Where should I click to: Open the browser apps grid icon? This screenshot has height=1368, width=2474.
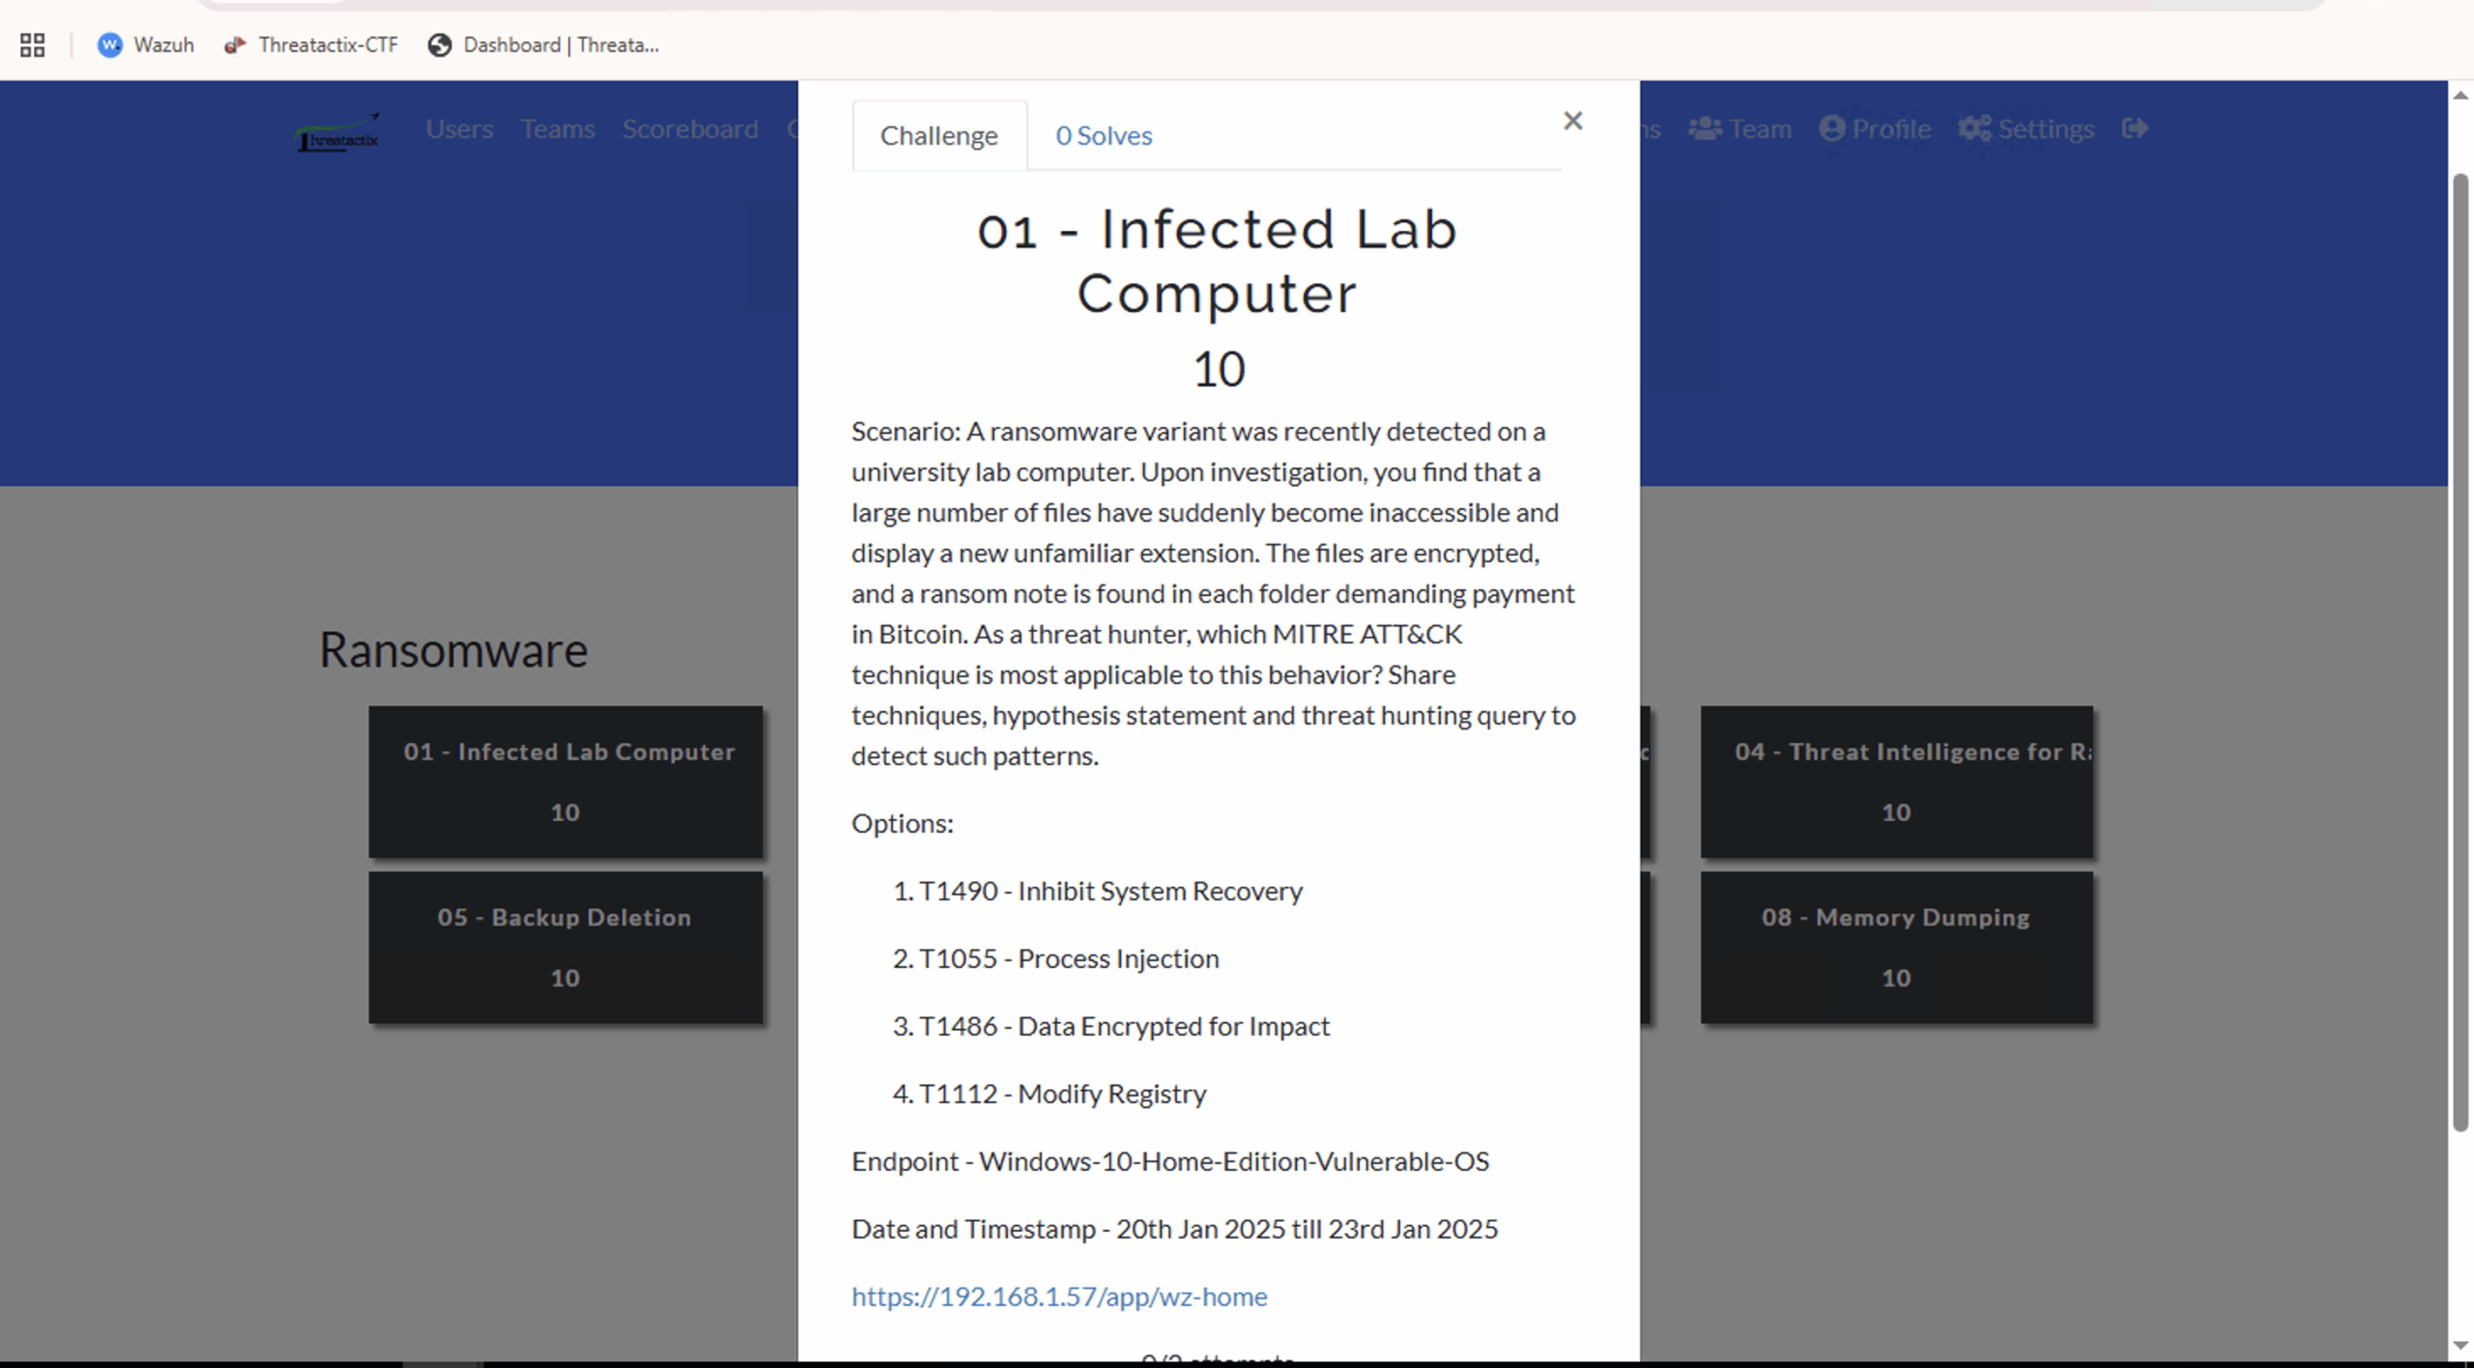pos(32,44)
